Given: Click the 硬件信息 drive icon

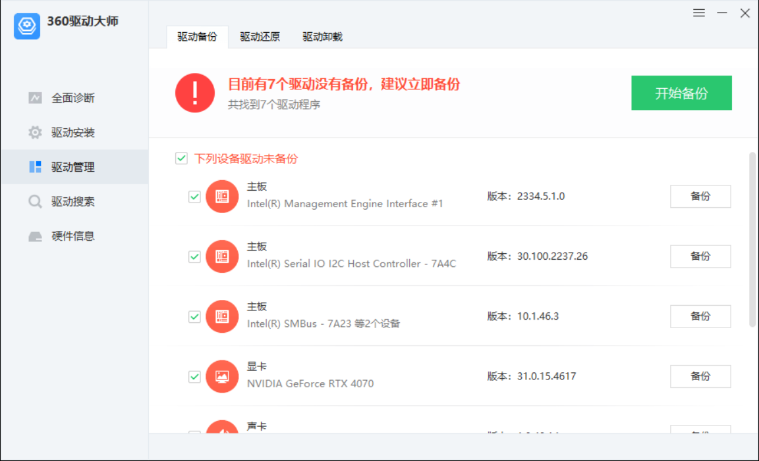Looking at the screenshot, I should pyautogui.click(x=35, y=236).
